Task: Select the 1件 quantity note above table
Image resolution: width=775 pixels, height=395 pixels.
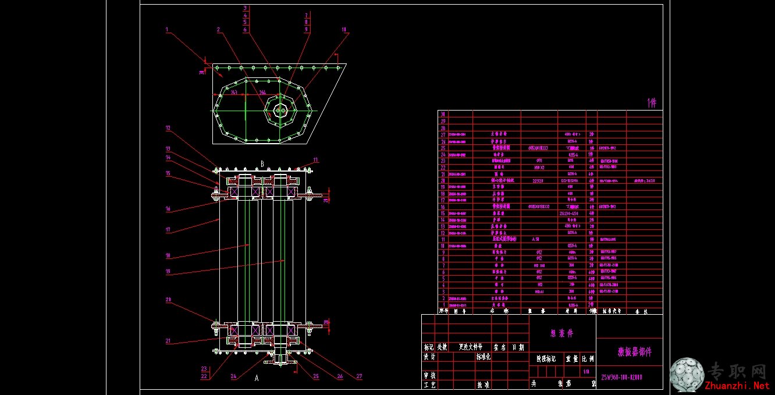Action: point(652,103)
